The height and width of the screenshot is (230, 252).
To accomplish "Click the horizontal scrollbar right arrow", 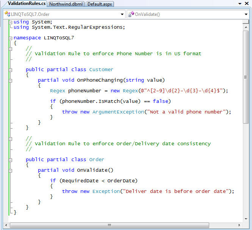I will [239, 225].
